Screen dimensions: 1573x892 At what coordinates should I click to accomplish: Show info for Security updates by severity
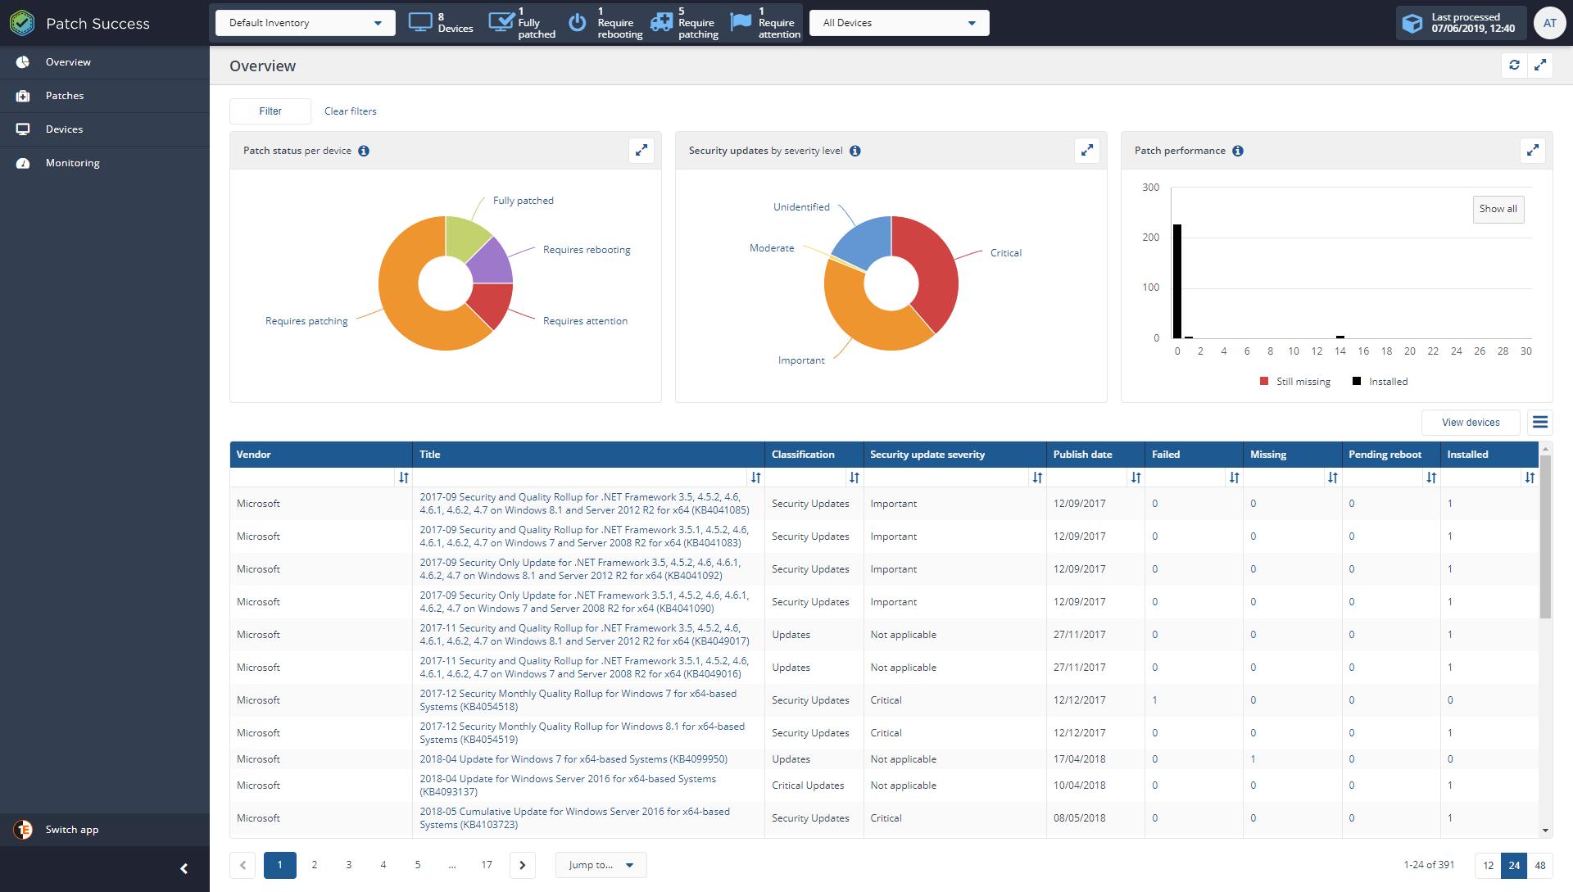tap(855, 151)
